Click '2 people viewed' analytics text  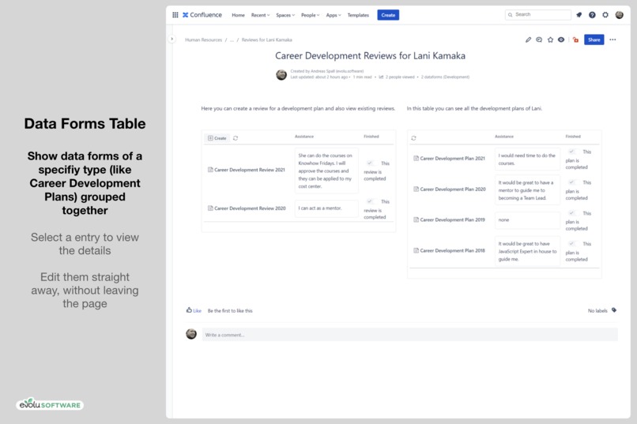coord(400,77)
